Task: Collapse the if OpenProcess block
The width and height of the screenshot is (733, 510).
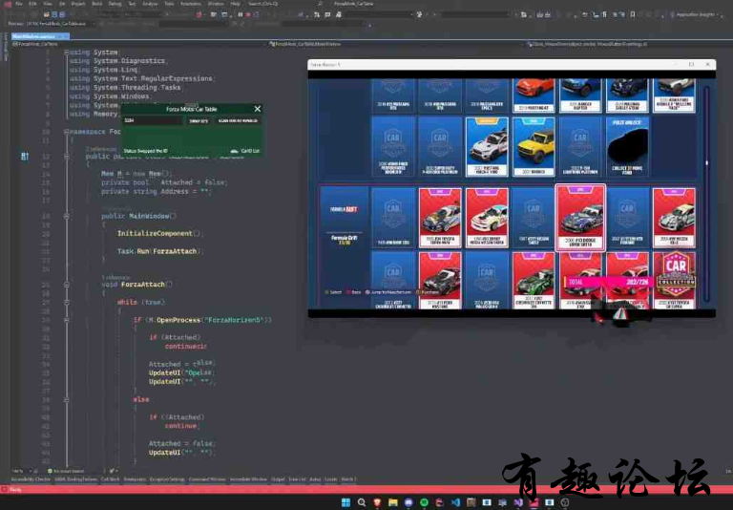Action: pyautogui.click(x=67, y=320)
